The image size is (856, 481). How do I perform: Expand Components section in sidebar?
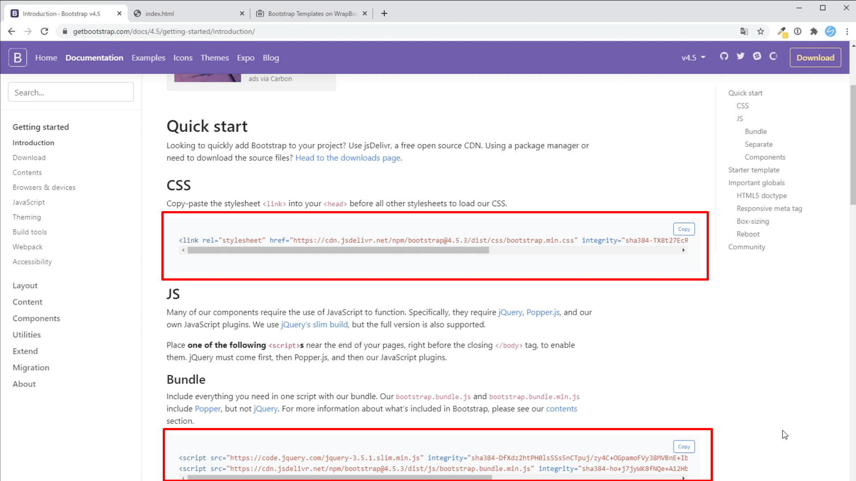(36, 318)
